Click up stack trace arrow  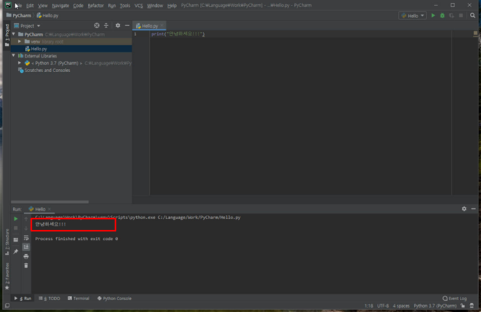click(x=26, y=219)
